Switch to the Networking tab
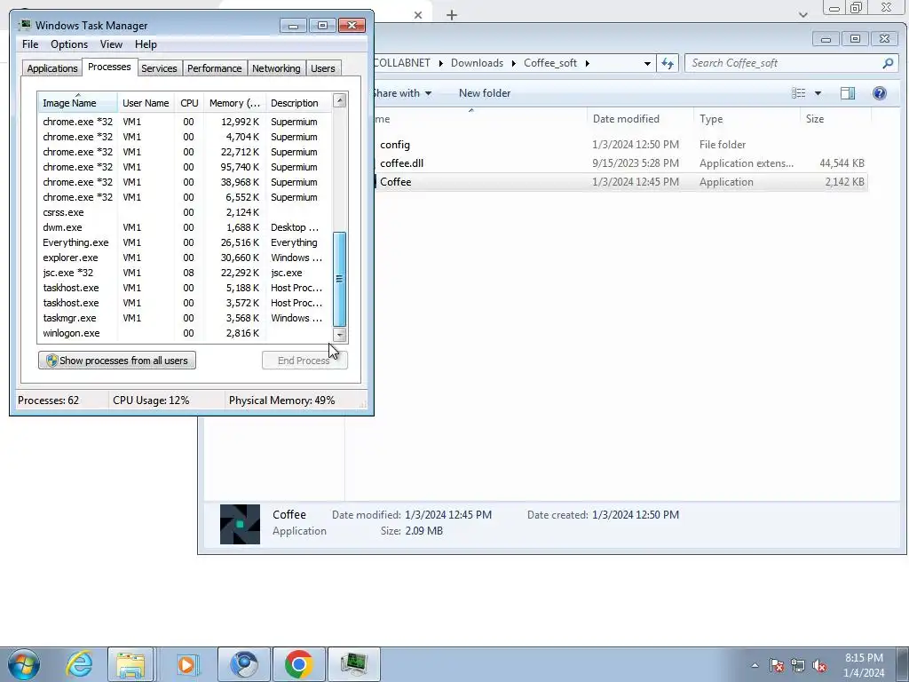Screen dimensions: 909x682 point(276,67)
